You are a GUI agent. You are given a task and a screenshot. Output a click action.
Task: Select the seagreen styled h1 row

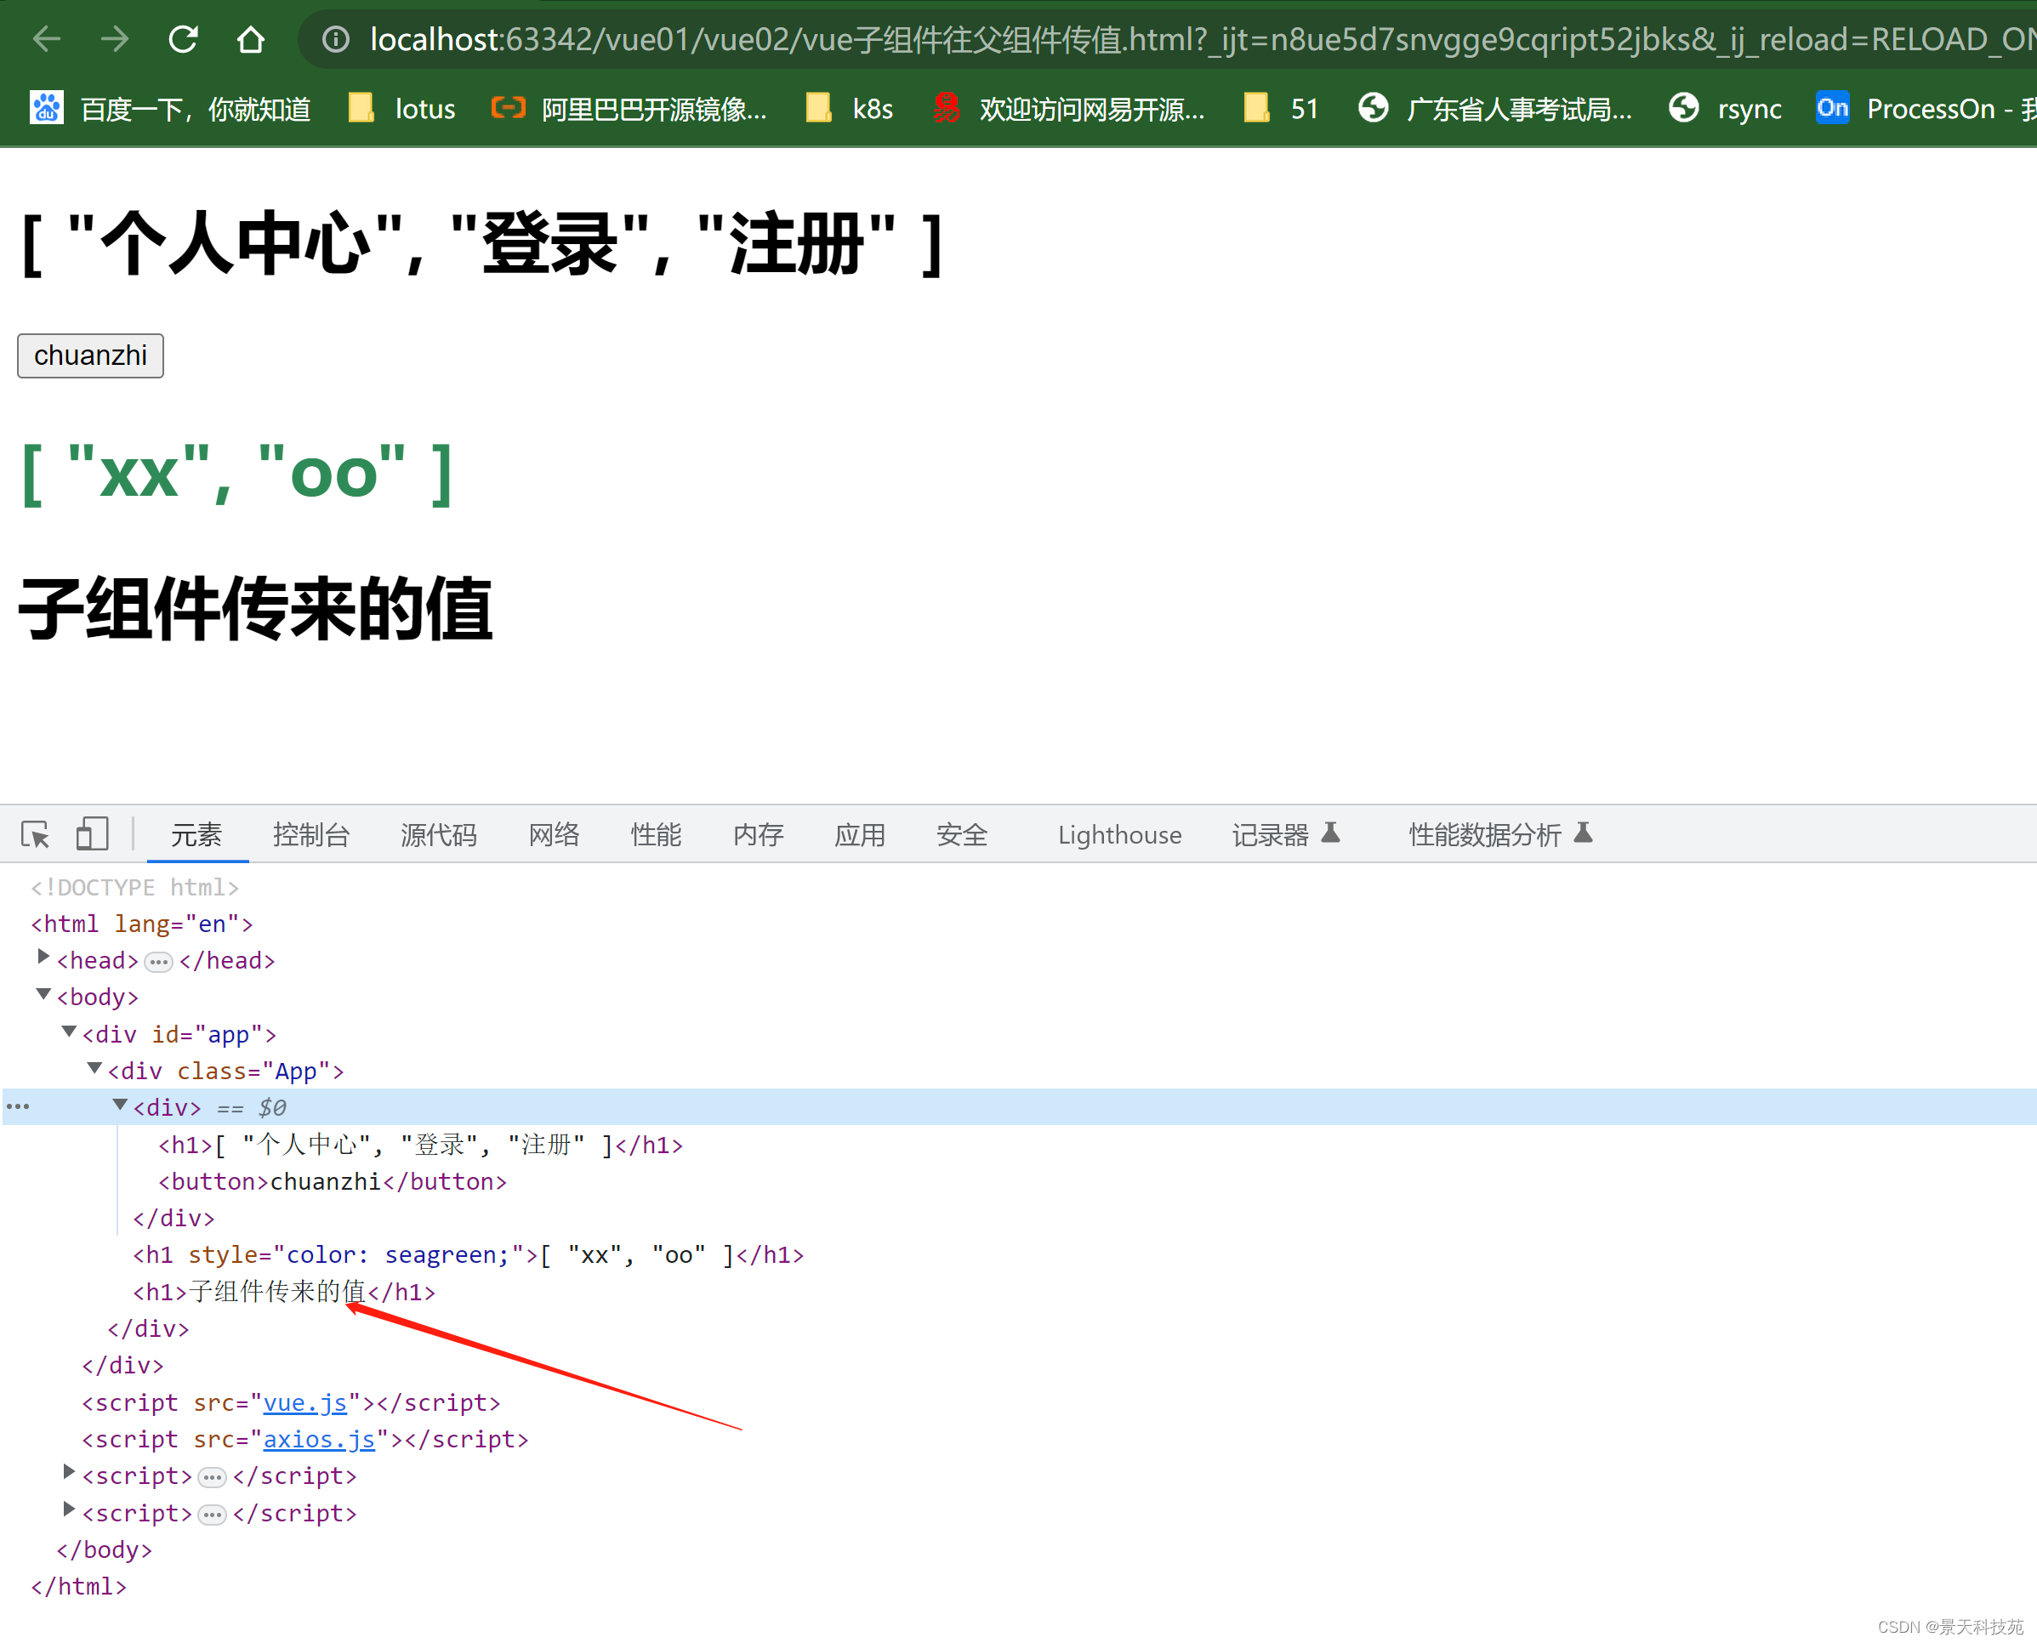[x=469, y=1255]
